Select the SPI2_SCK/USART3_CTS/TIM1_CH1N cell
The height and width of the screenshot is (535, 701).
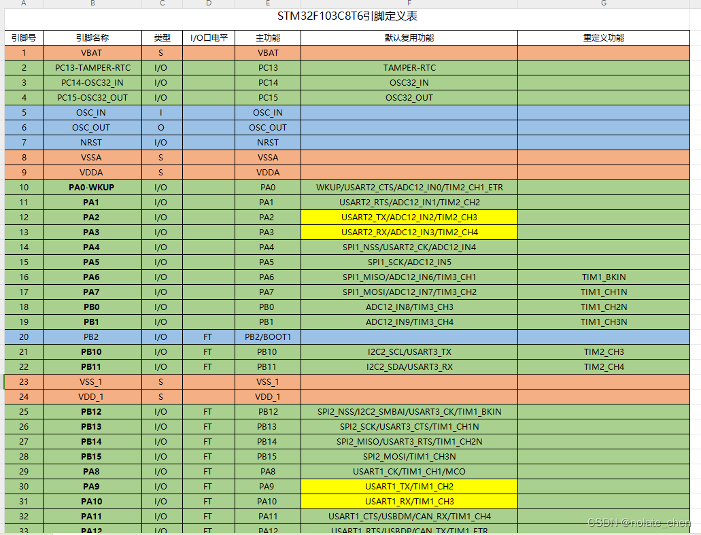coord(409,427)
